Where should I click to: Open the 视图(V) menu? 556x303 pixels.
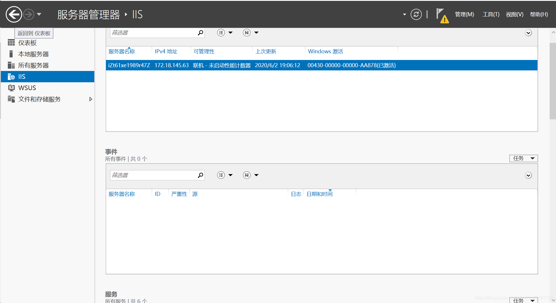[x=515, y=14]
